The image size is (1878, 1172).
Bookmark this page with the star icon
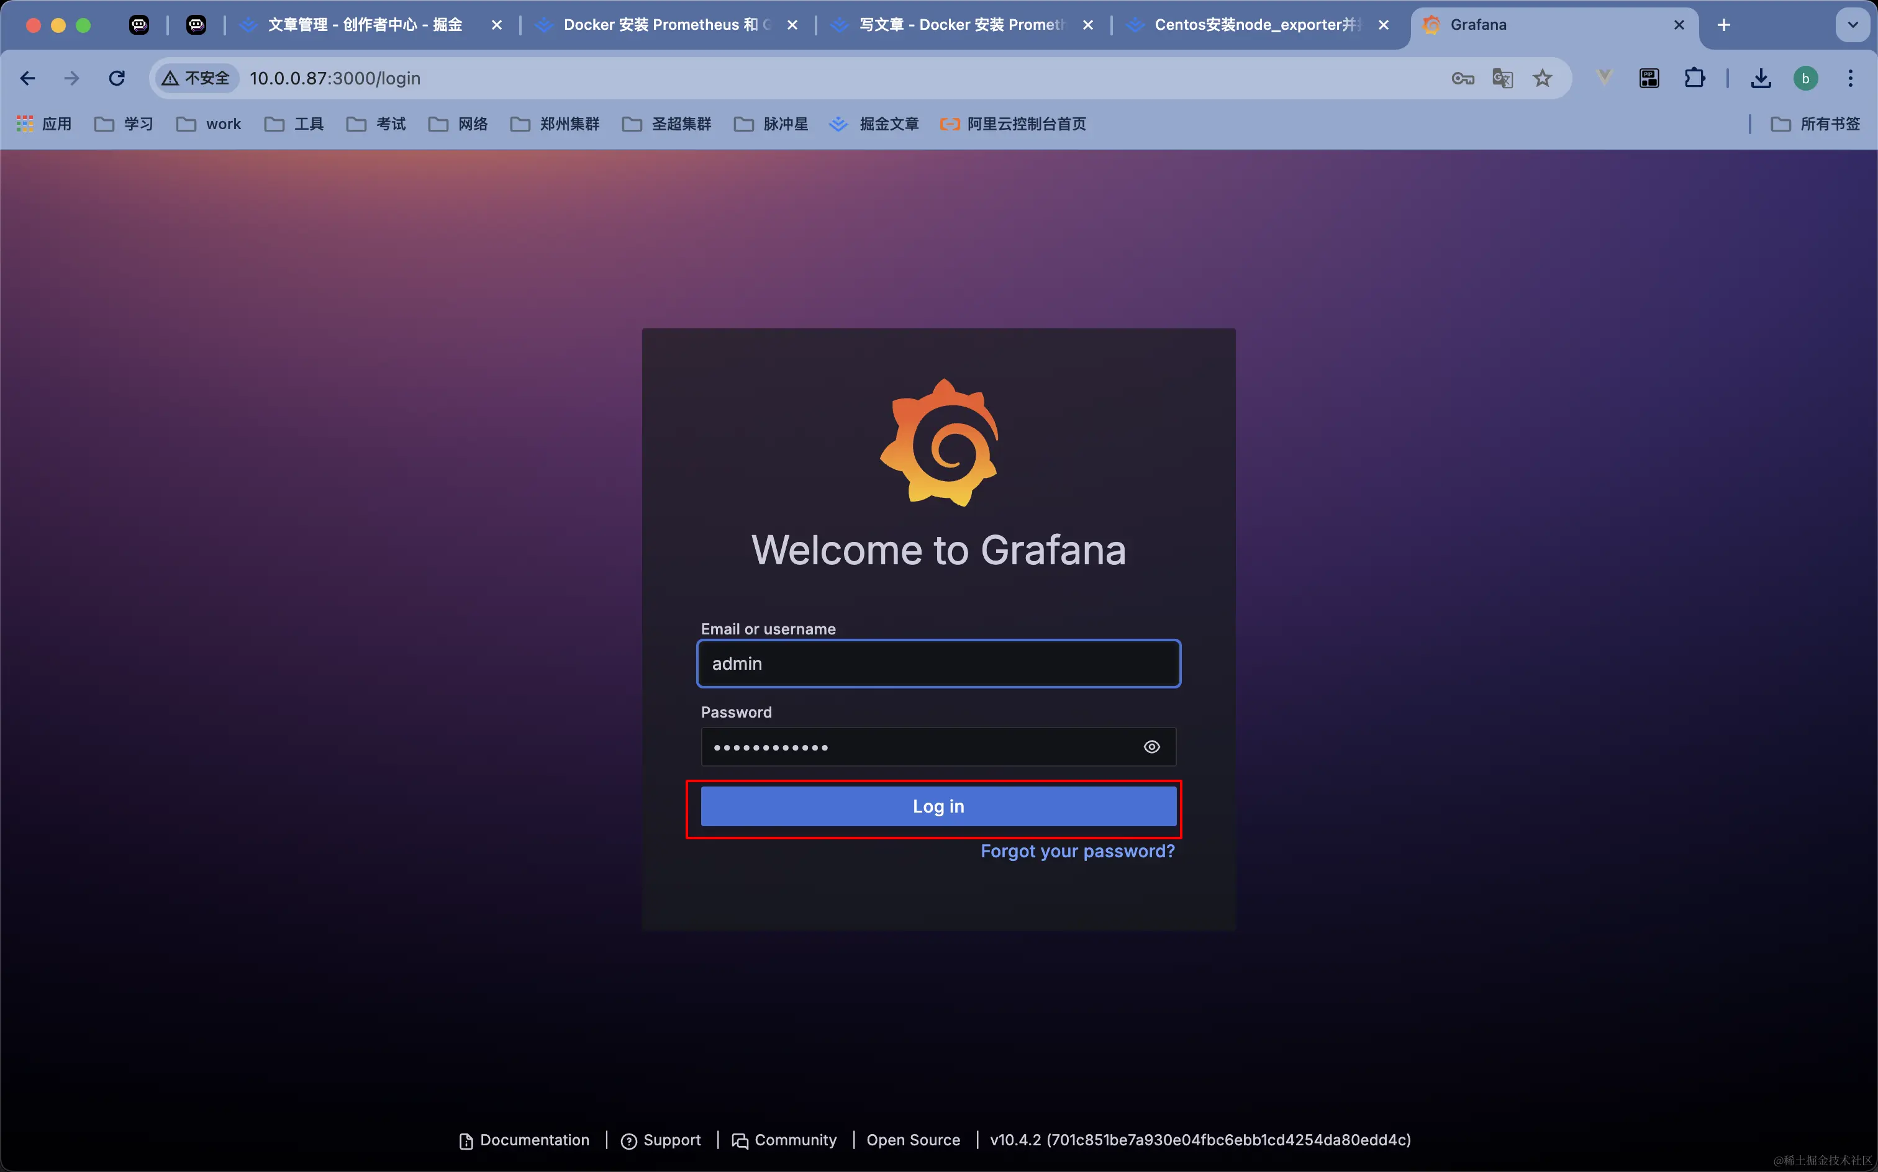[x=1542, y=78]
